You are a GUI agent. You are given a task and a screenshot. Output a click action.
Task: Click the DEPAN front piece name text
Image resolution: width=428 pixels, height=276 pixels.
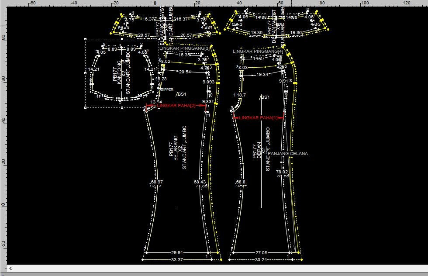point(258,150)
